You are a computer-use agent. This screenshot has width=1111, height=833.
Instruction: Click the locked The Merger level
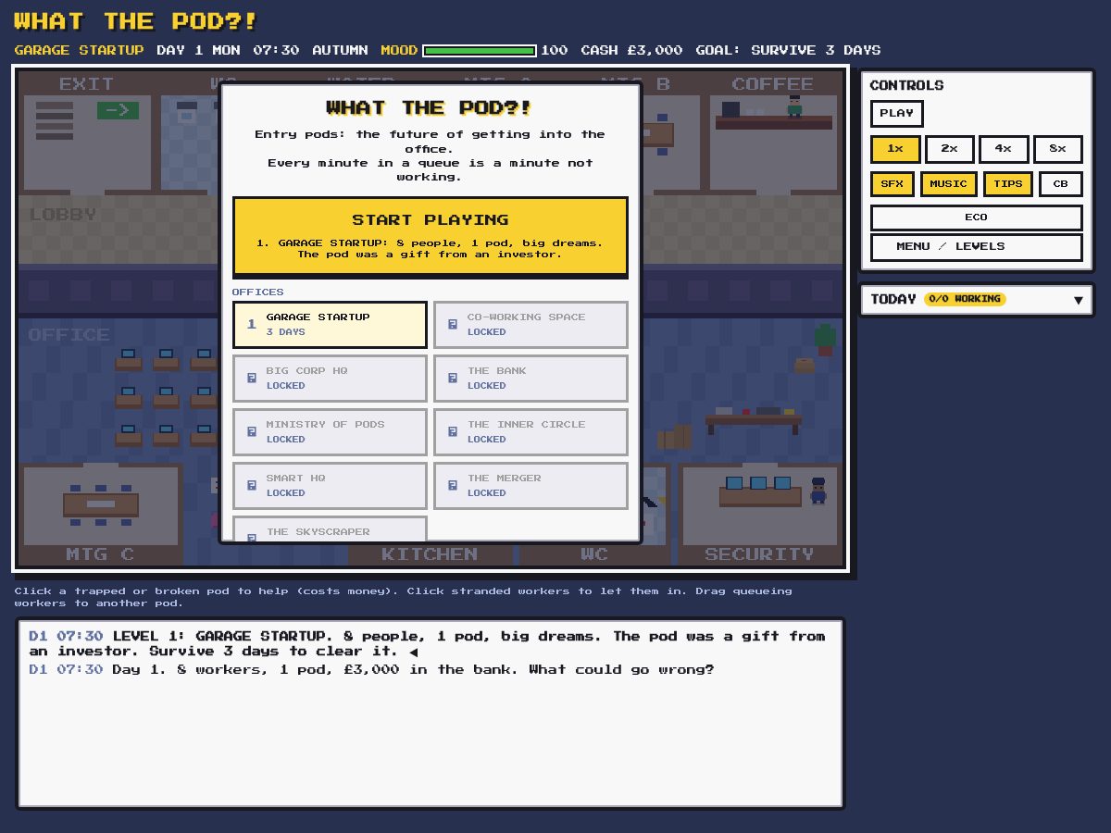(x=531, y=486)
